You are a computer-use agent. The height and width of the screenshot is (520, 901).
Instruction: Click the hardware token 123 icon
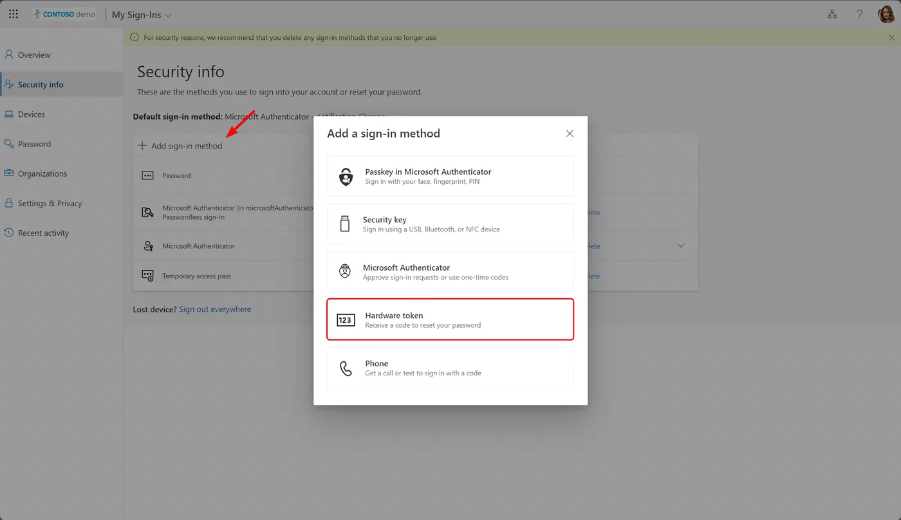(x=346, y=319)
